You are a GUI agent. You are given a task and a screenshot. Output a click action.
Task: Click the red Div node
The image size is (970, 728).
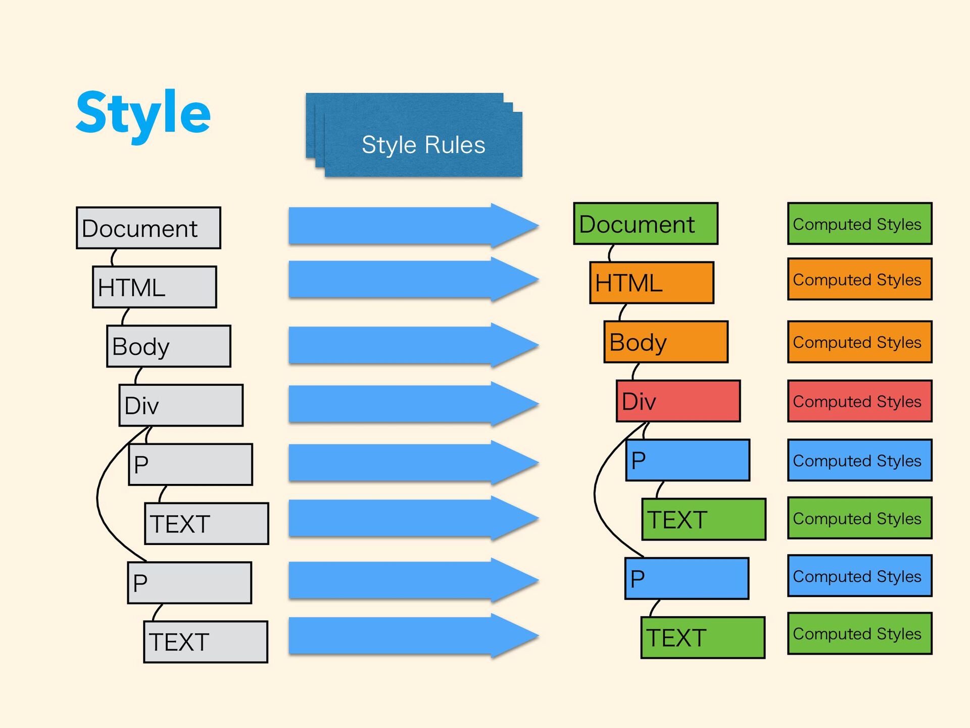click(678, 401)
